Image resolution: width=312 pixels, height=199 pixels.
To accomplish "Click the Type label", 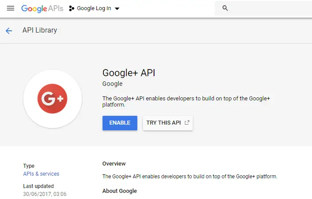I will click(29, 166).
